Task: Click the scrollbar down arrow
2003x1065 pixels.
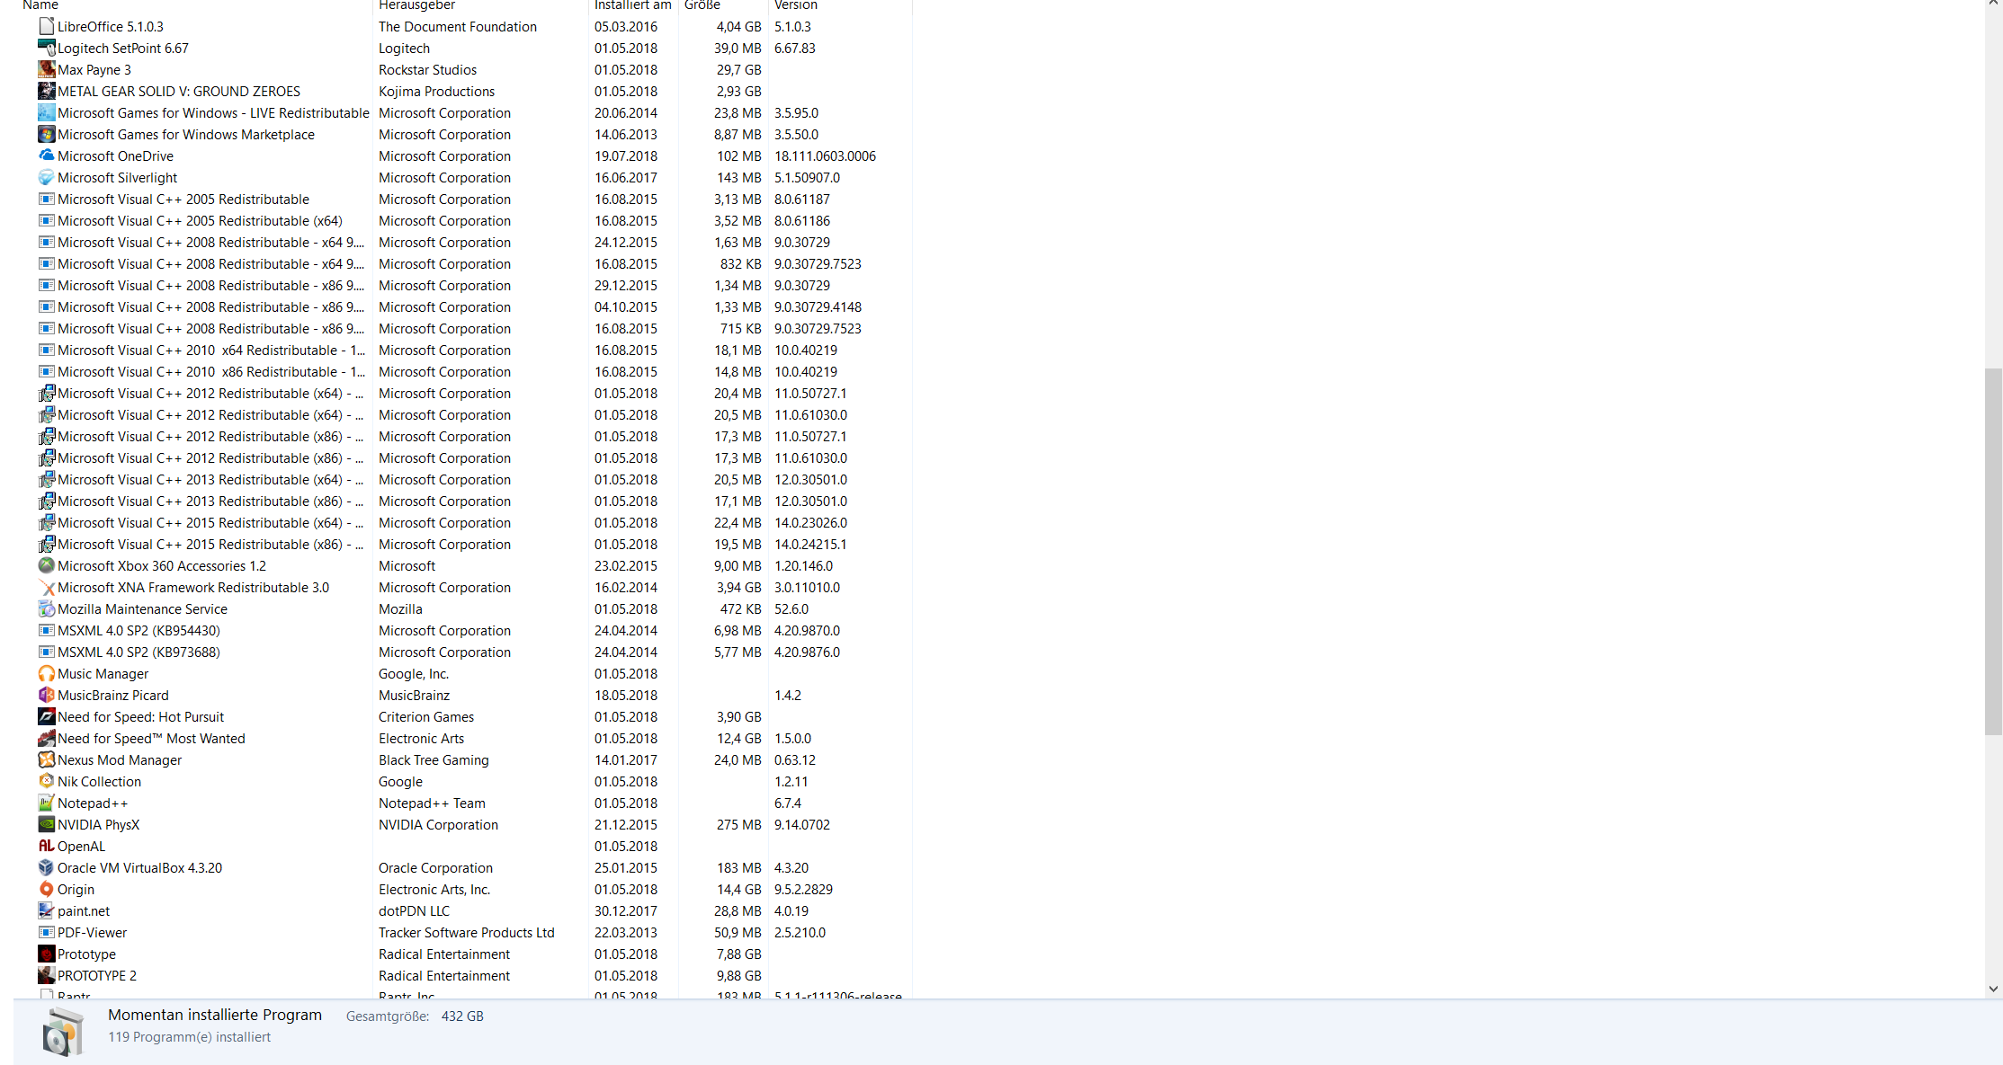Action: [1993, 989]
